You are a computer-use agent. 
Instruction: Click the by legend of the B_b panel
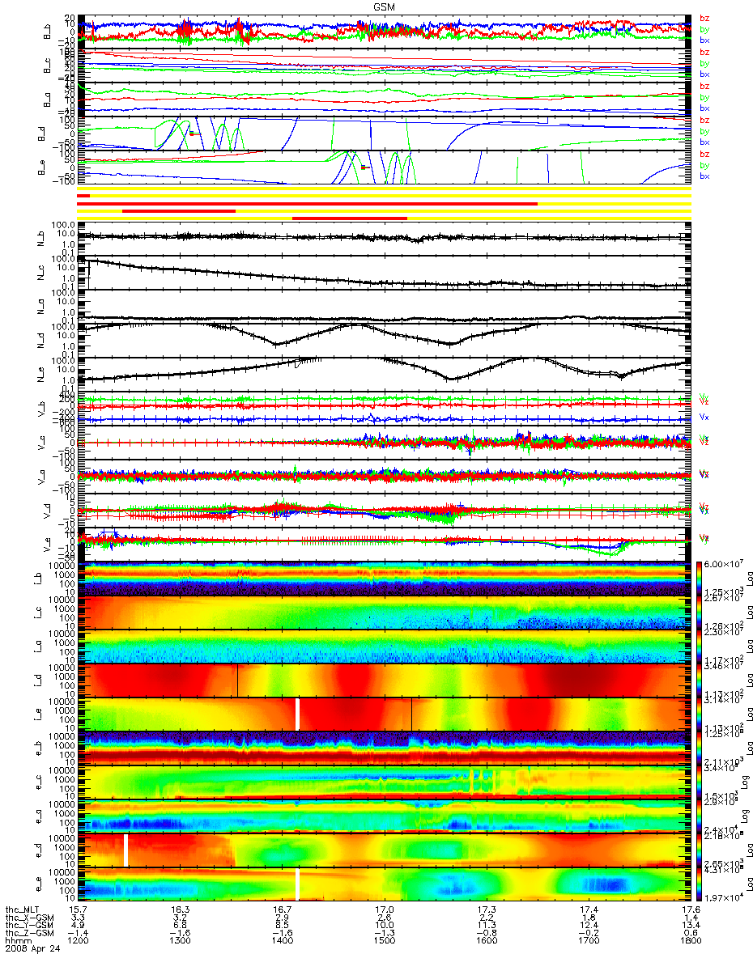coord(704,29)
